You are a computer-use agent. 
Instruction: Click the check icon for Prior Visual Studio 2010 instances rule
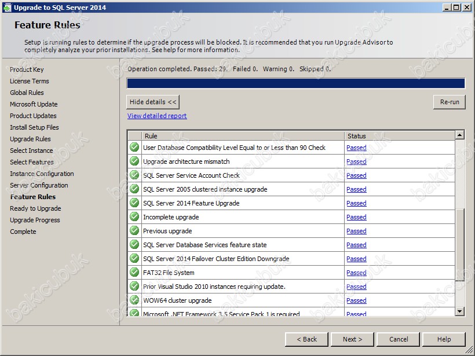pyautogui.click(x=134, y=287)
